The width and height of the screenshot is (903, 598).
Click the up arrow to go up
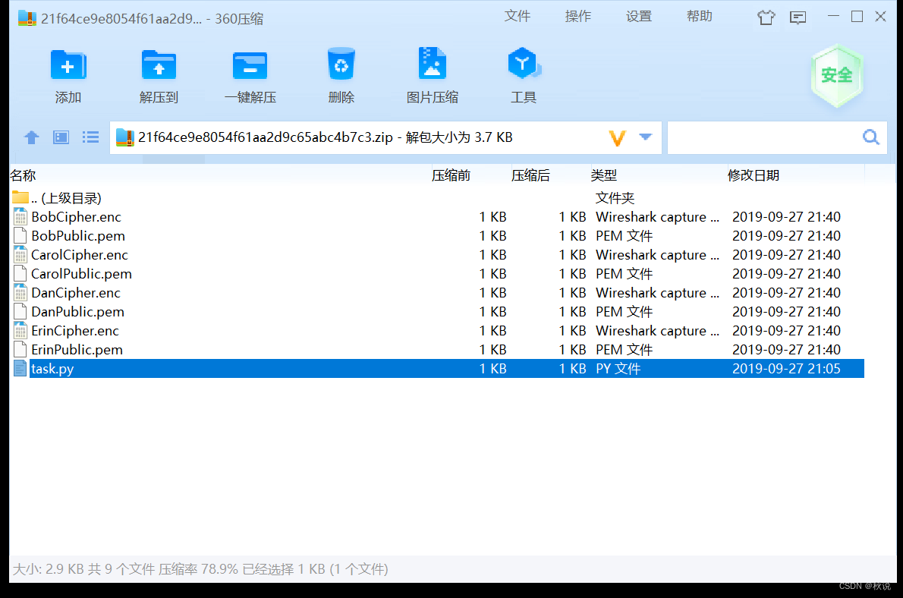pos(31,137)
